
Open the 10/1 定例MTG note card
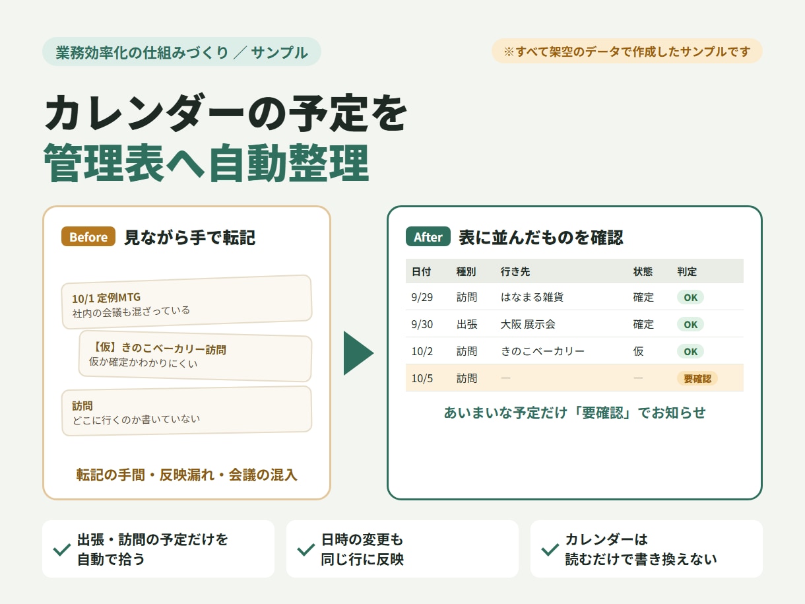tap(187, 302)
